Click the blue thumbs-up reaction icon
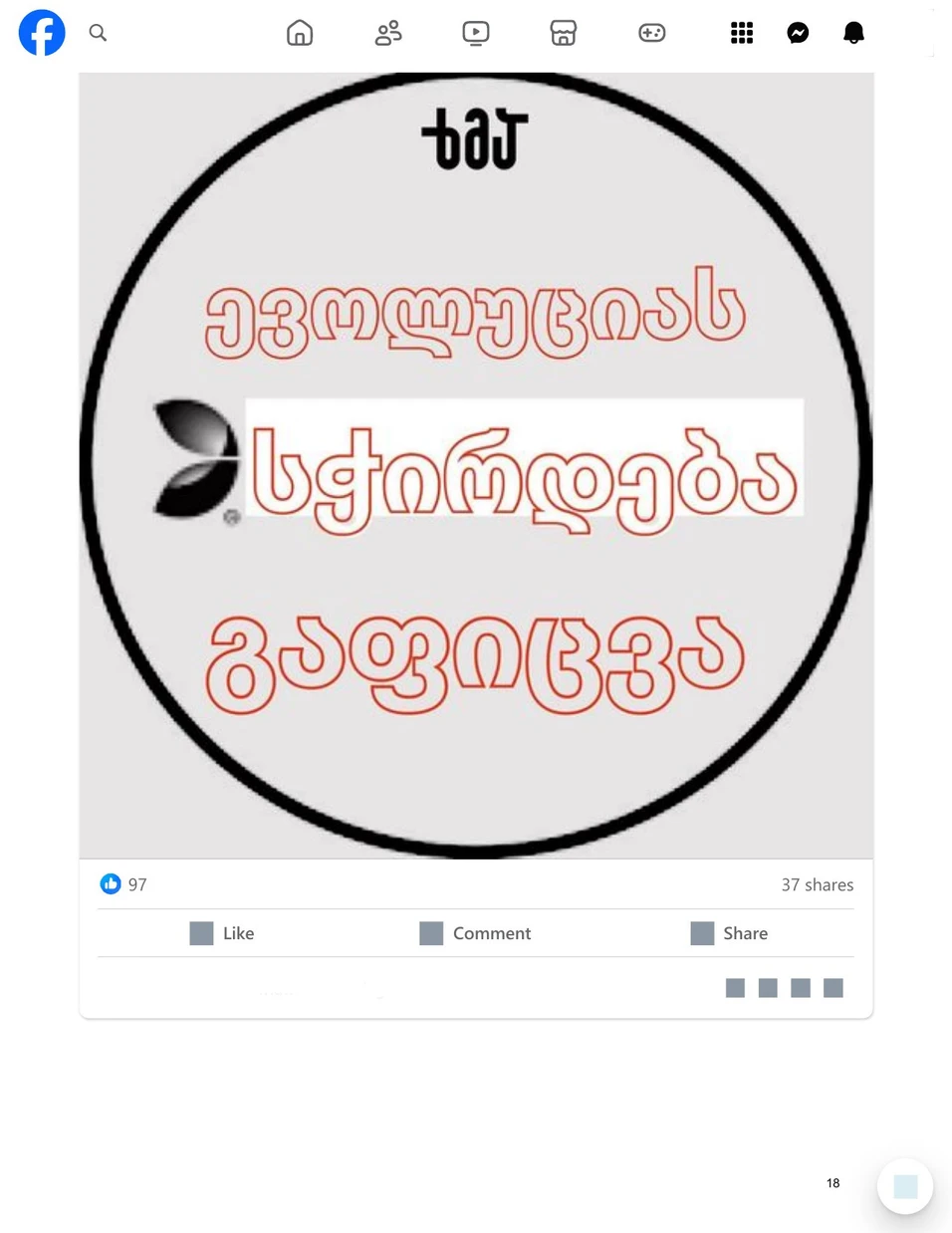952x1233 pixels. coord(111,883)
